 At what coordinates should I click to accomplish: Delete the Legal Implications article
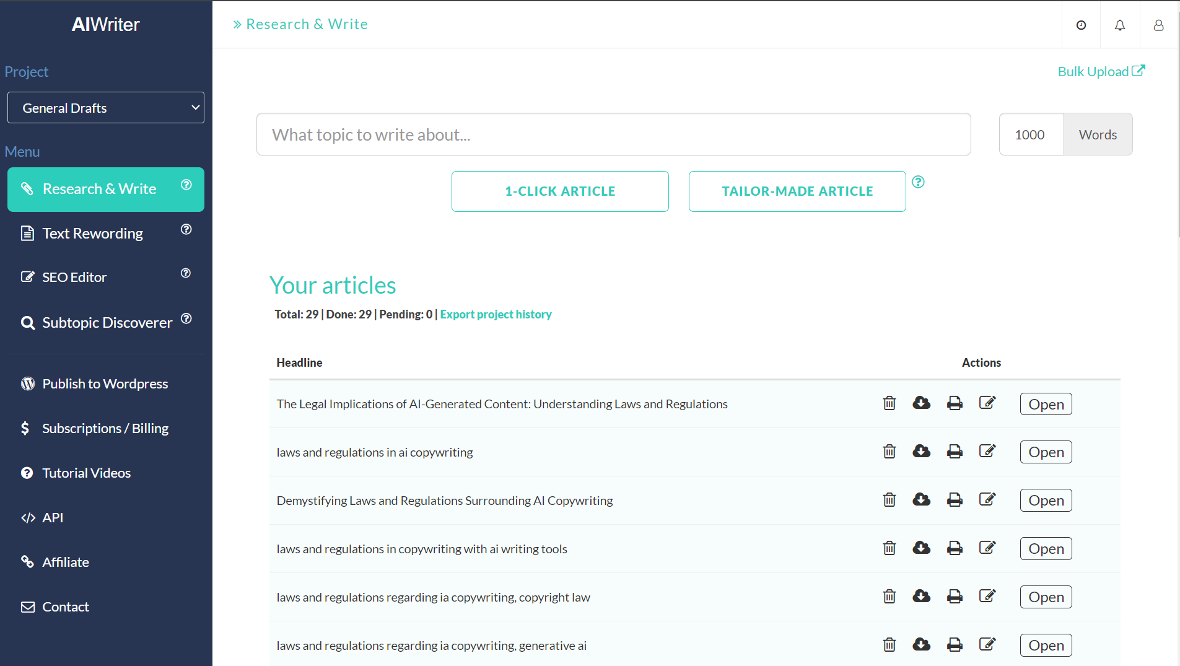coord(889,403)
